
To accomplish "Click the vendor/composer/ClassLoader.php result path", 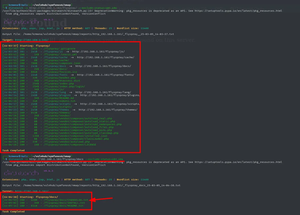I will point(76,139).
